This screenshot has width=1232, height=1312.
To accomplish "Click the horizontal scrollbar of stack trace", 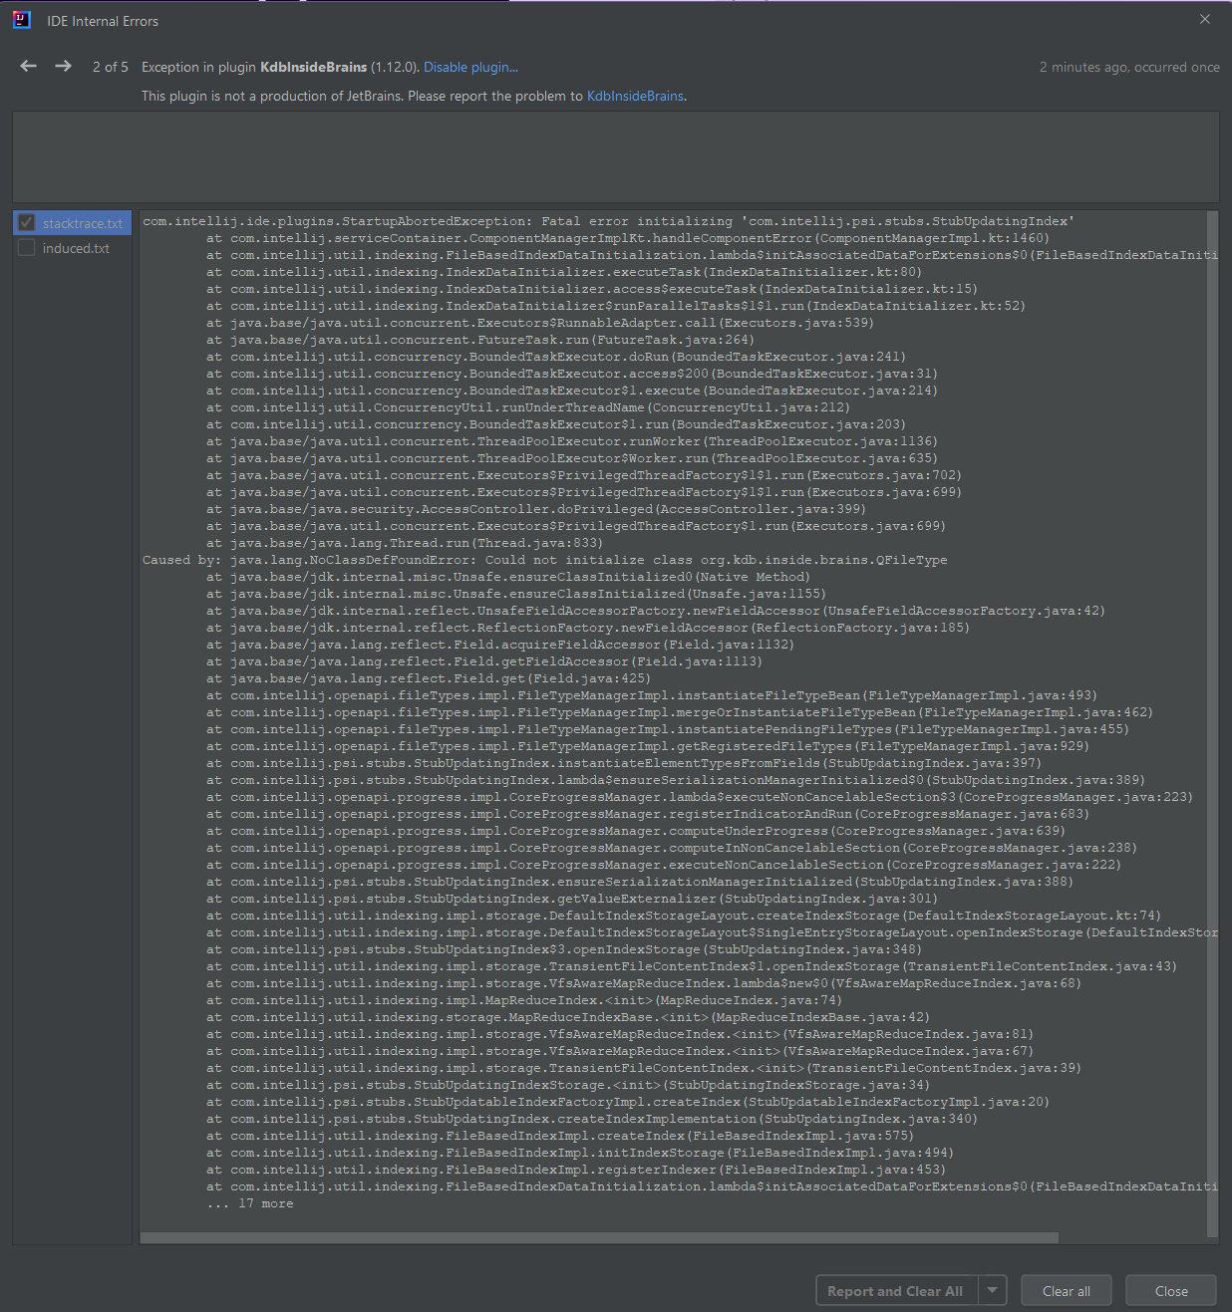I will point(599,1238).
